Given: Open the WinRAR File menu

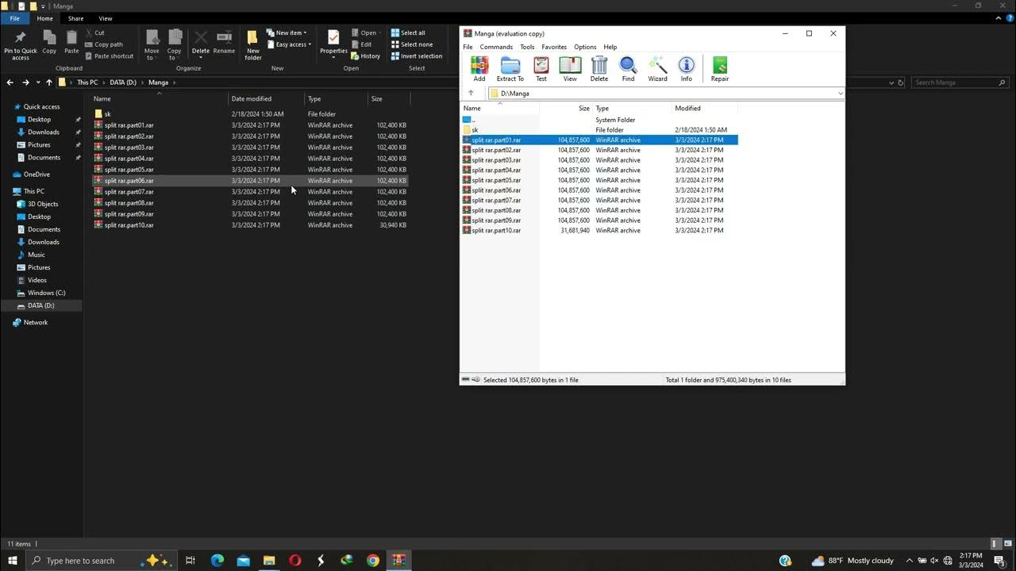Looking at the screenshot, I should coord(468,47).
